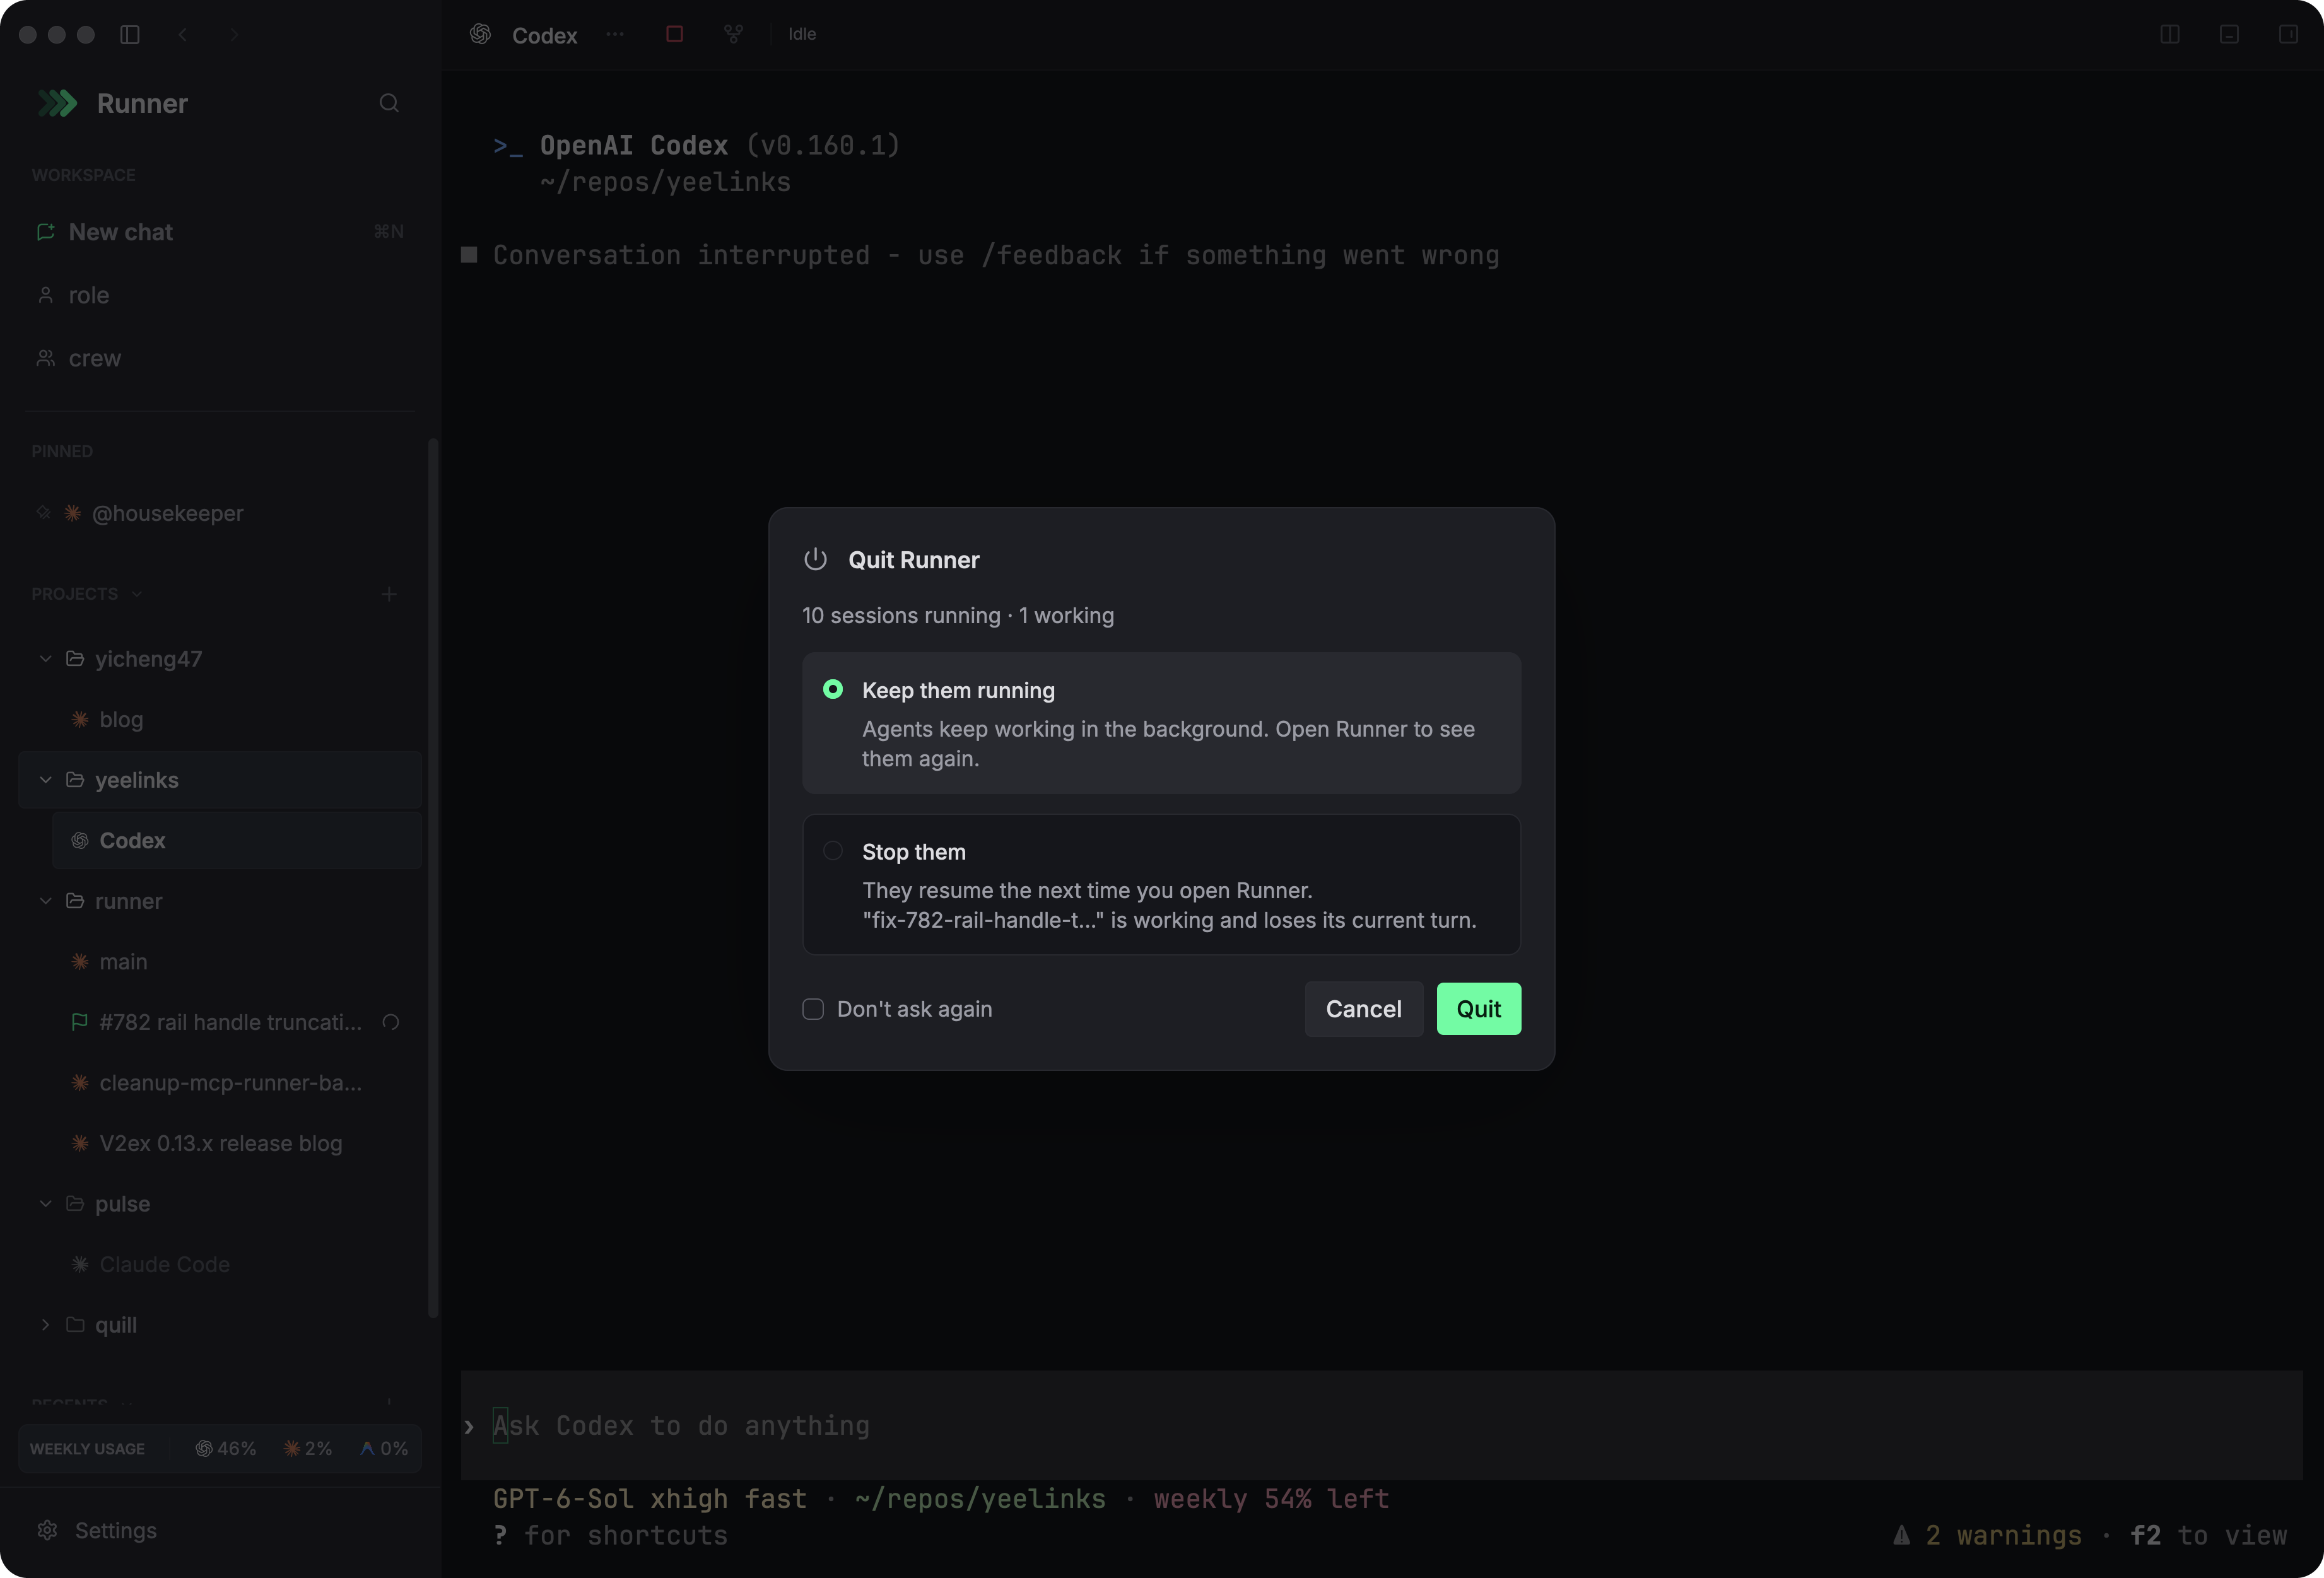Collapse the PROJECTS section chevron
The height and width of the screenshot is (1578, 2324).
[x=137, y=594]
